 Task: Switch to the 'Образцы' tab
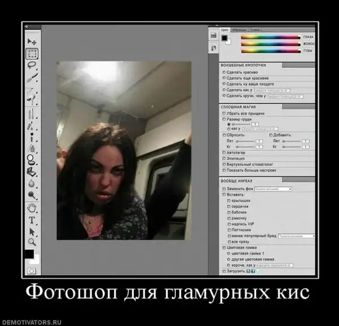pos(240,29)
